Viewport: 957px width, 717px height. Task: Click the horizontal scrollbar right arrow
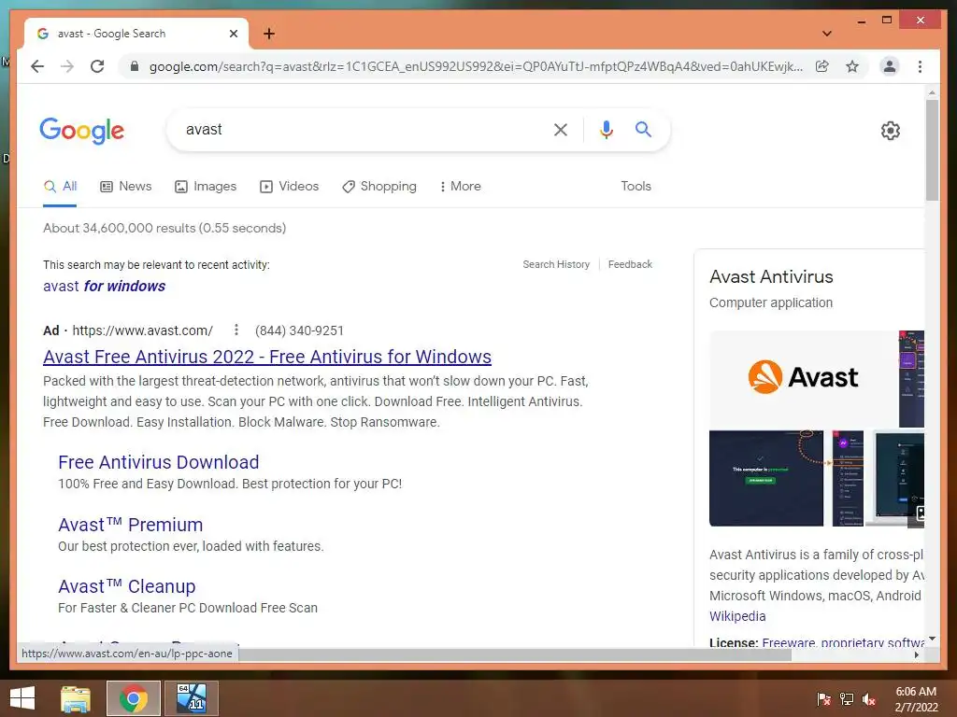click(917, 654)
